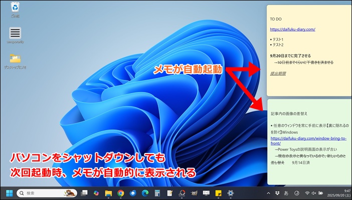Open the battery status tray icon
Image resolution: width=352 pixels, height=200 pixels.
(321, 193)
